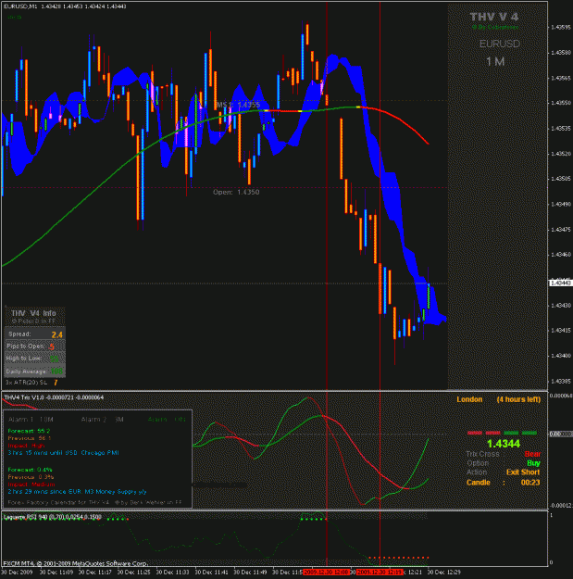573x579 pixels.
Task: Click the 'Daily Average' row
Action: pos(34,371)
